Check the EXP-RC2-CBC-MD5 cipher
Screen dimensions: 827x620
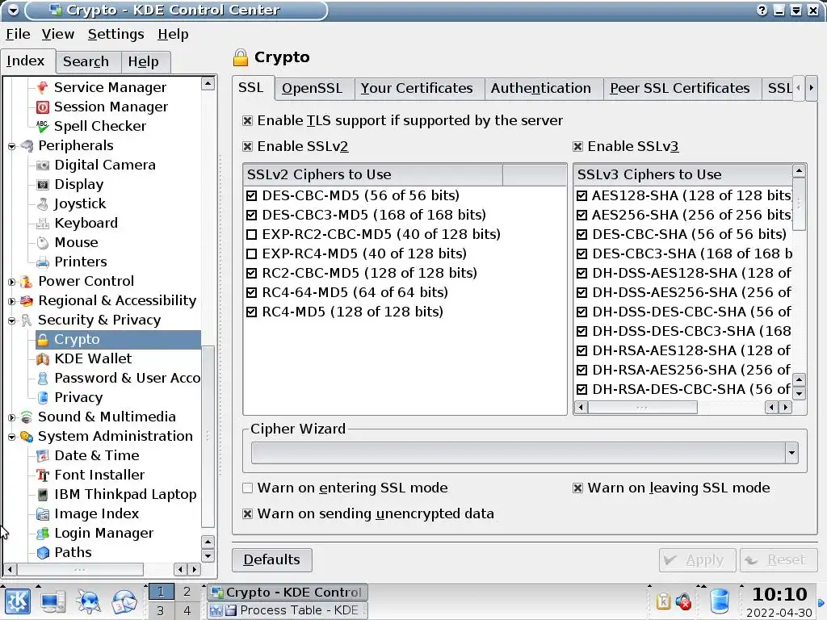tap(252, 234)
